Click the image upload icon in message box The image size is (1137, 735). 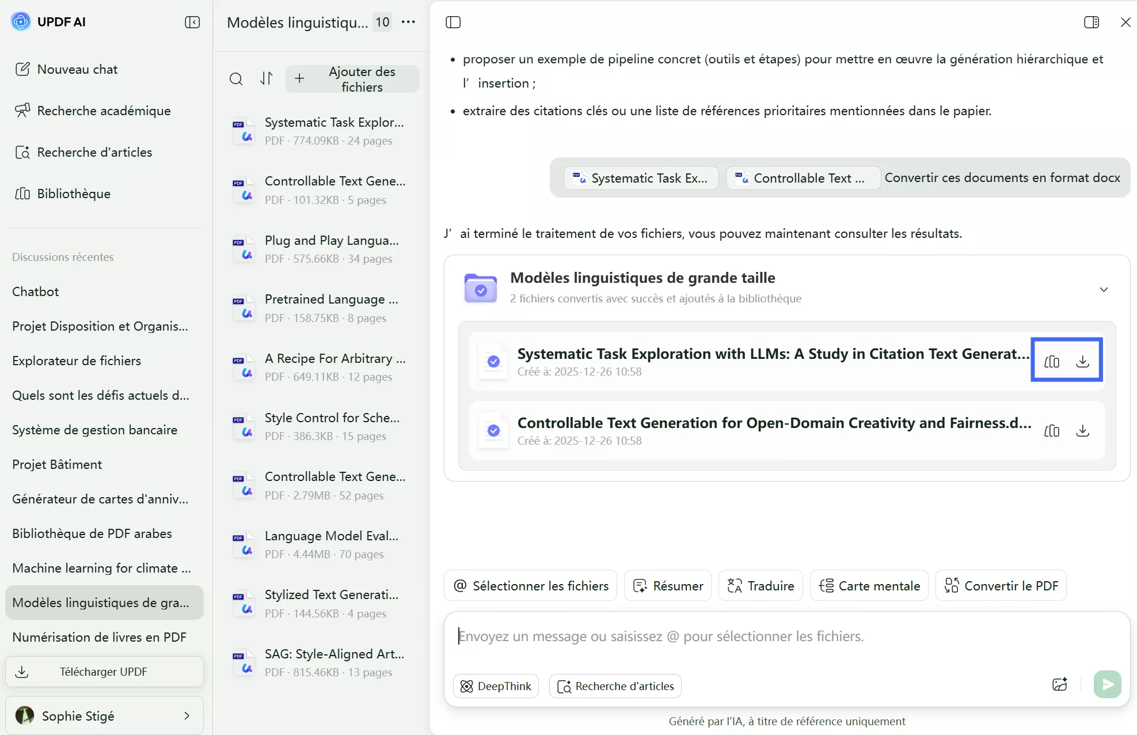point(1060,684)
